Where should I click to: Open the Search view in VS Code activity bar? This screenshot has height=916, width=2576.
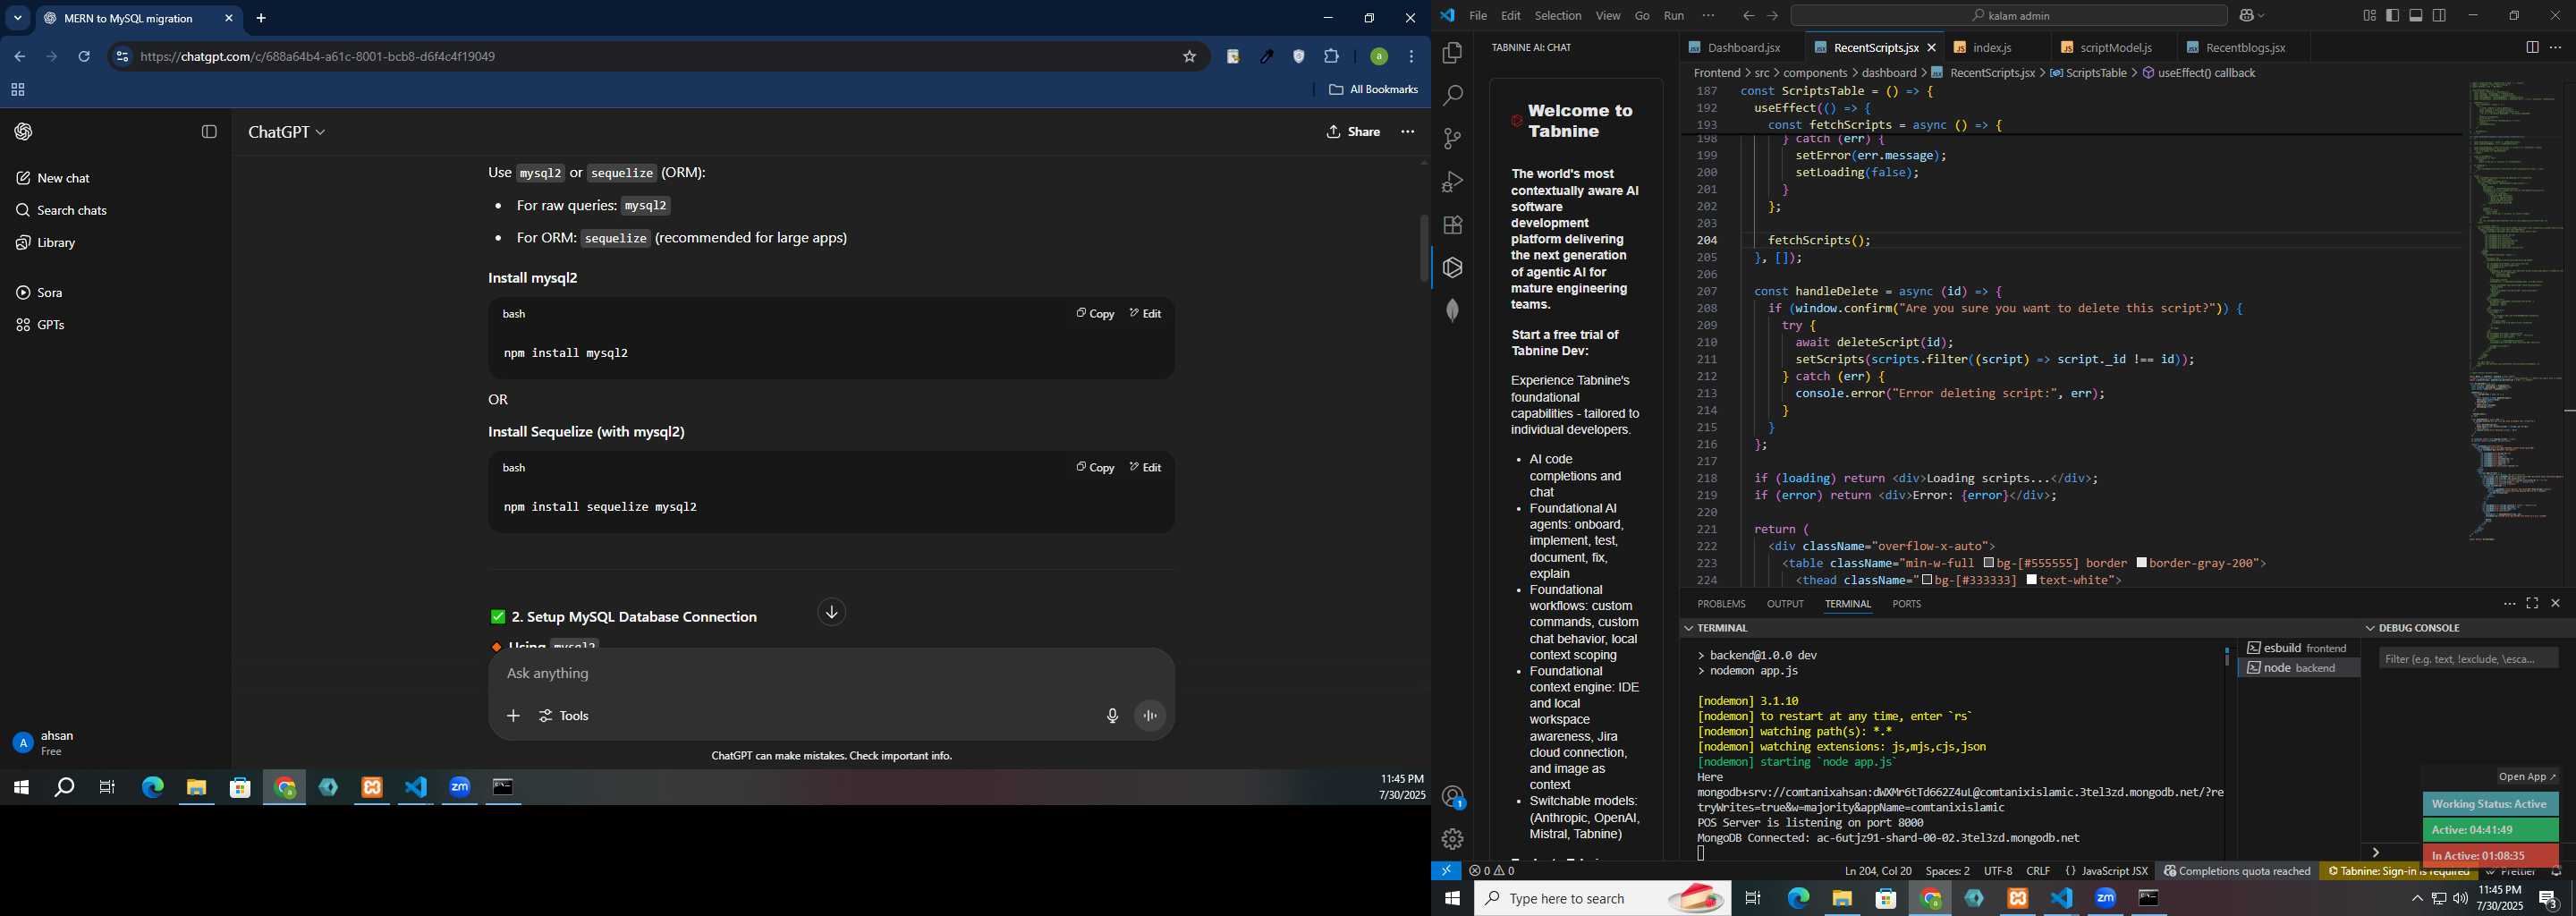[x=1452, y=96]
